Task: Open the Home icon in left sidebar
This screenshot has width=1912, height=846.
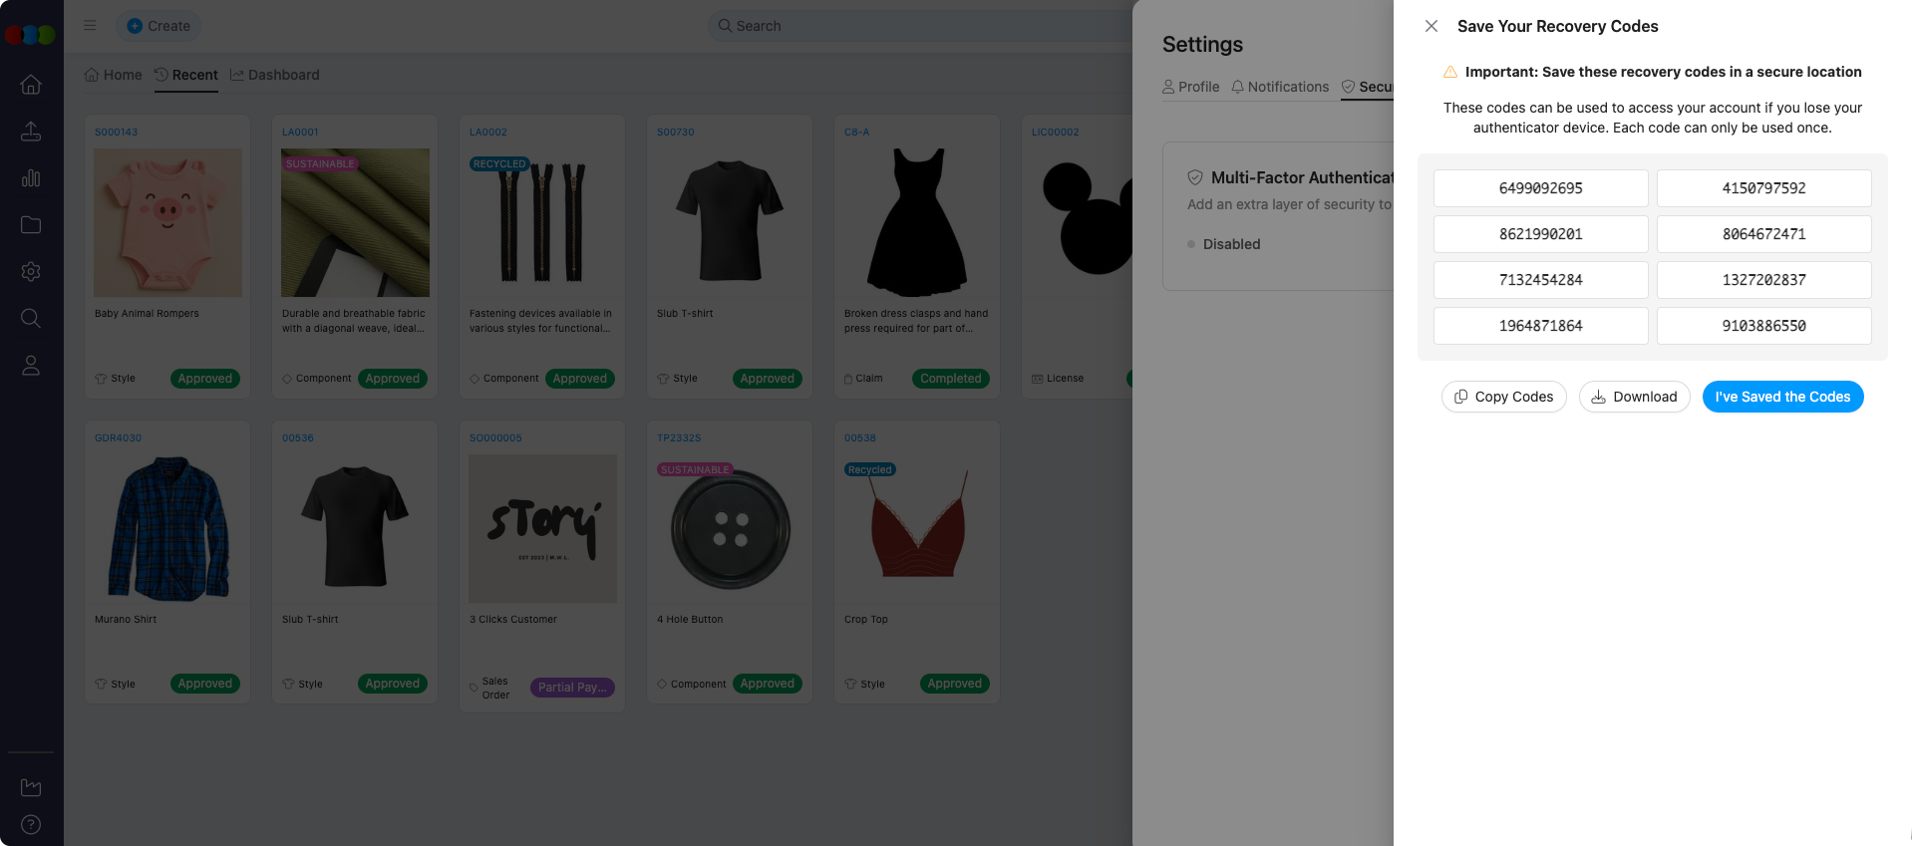Action: (x=31, y=85)
